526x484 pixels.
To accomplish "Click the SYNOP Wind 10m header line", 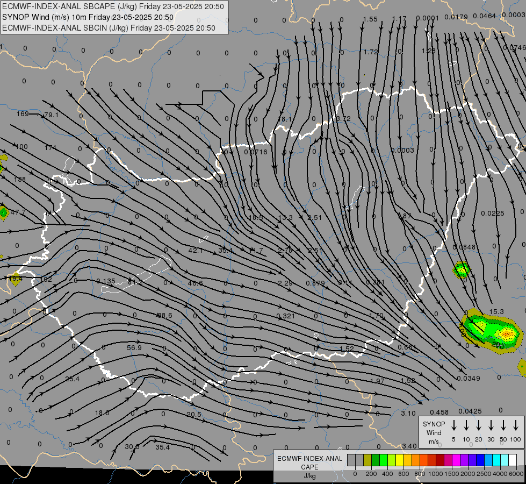I will pos(88,17).
